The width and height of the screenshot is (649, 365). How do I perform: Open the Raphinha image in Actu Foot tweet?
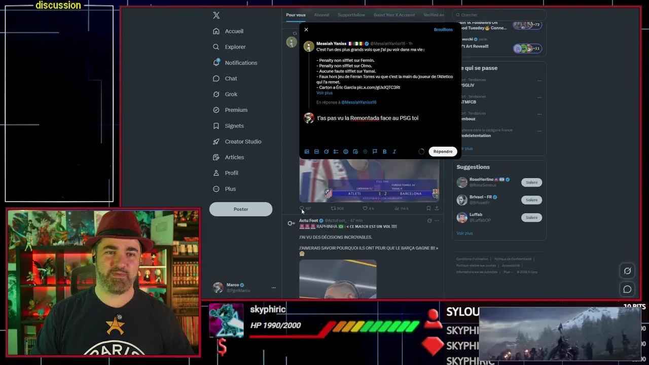(338, 279)
